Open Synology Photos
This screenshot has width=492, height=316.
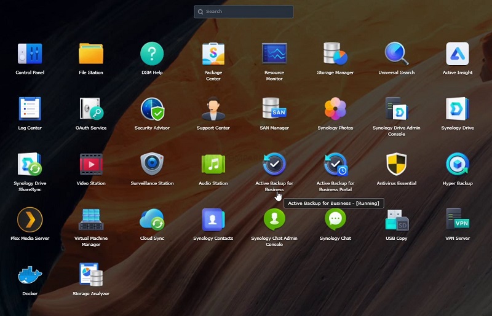point(335,109)
